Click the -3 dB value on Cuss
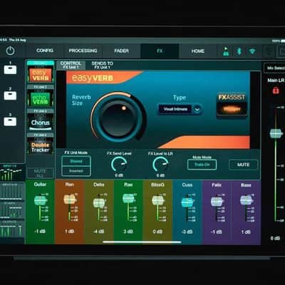 [187, 232]
